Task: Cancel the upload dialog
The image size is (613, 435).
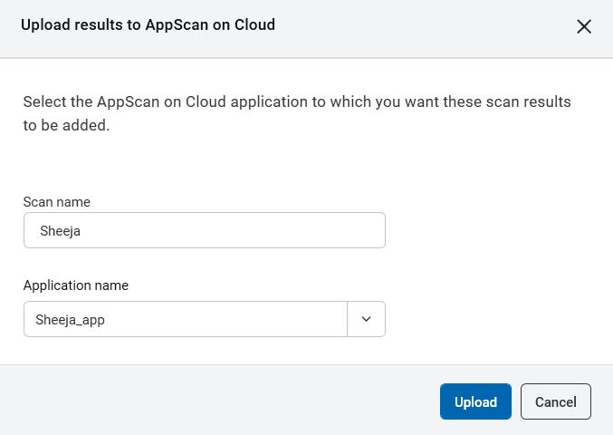Action: pyautogui.click(x=555, y=401)
